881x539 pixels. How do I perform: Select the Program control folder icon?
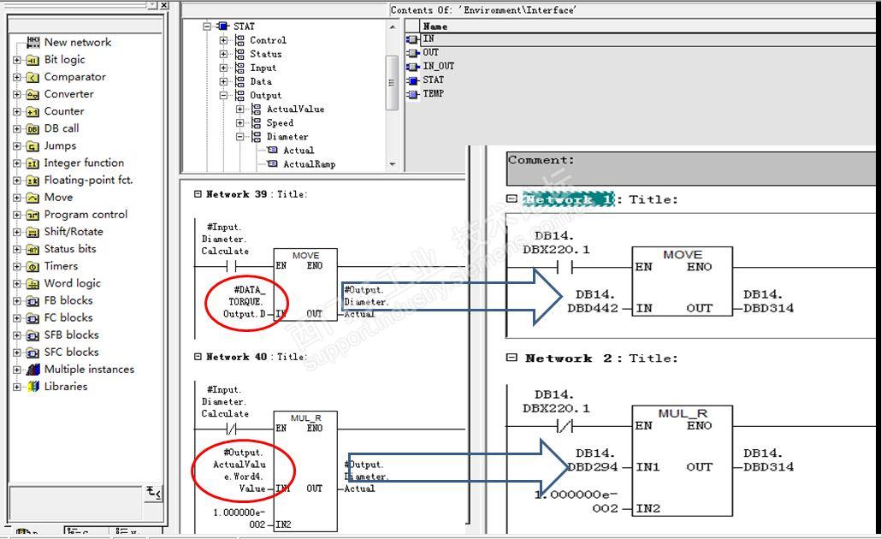tap(33, 215)
